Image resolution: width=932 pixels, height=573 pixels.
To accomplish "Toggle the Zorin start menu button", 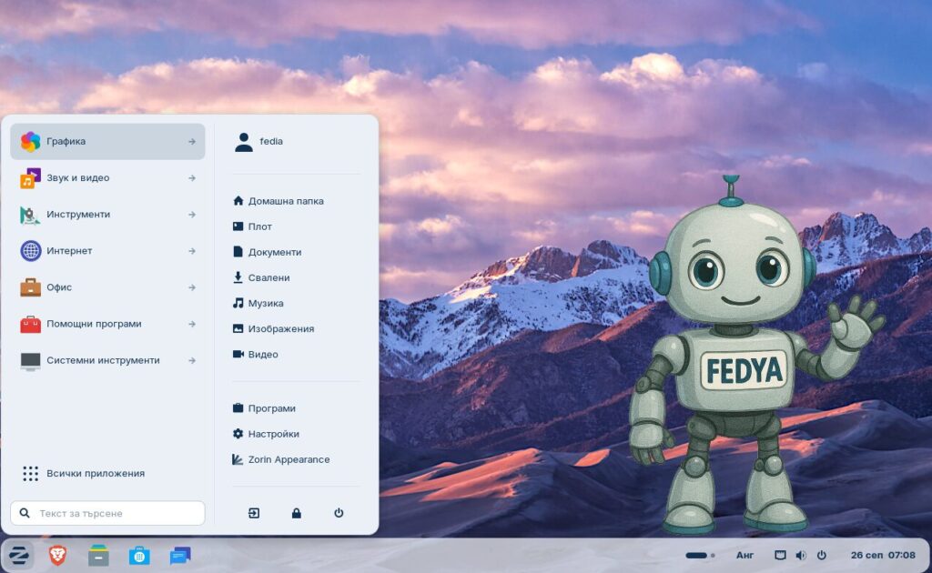I will [17, 555].
